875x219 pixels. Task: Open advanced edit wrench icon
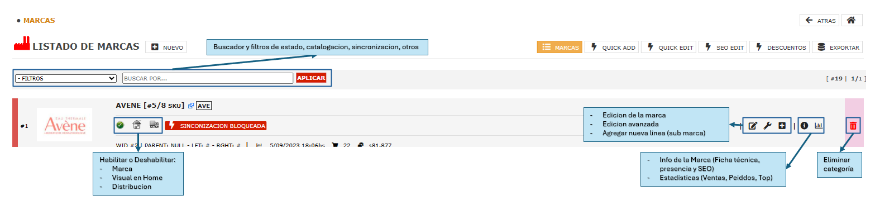click(x=767, y=126)
